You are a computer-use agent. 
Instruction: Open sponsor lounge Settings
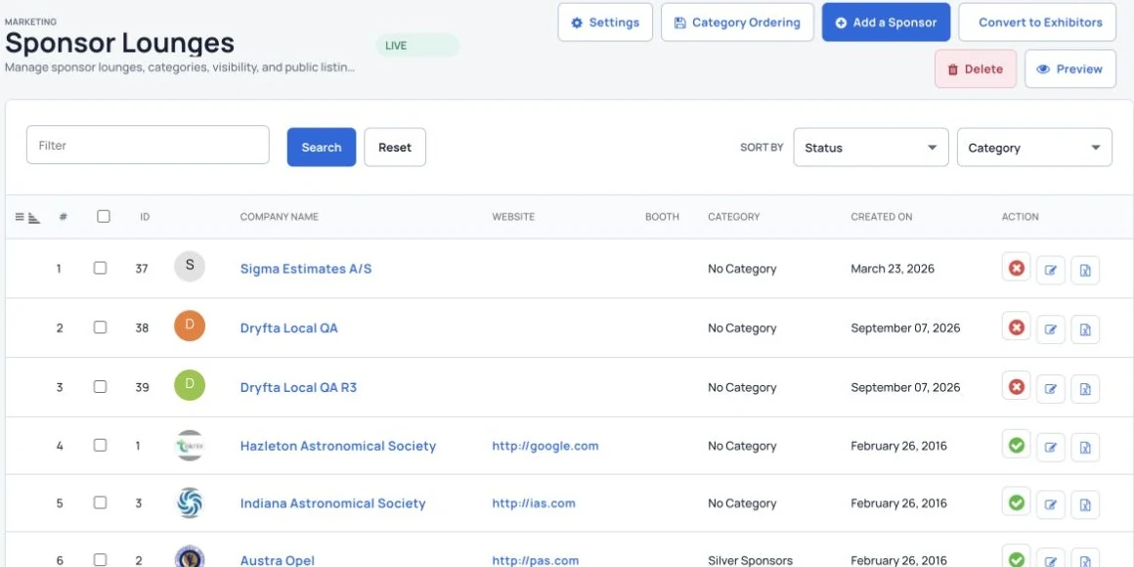[x=605, y=22]
